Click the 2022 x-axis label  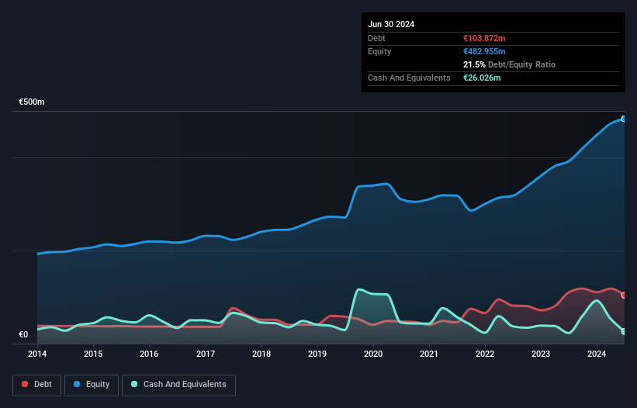click(485, 354)
